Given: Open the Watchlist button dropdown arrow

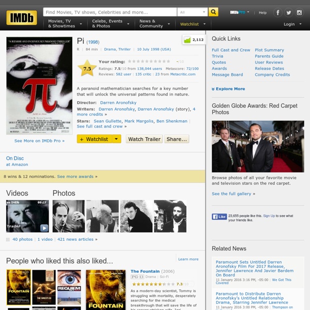Looking at the screenshot, I should point(116,139).
